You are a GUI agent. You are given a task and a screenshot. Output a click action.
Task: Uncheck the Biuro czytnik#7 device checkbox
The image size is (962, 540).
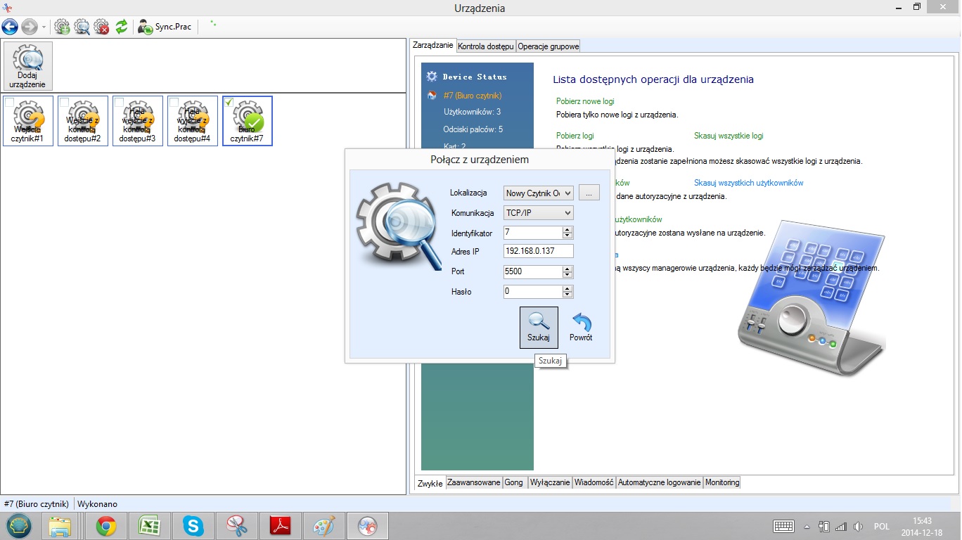coord(229,103)
